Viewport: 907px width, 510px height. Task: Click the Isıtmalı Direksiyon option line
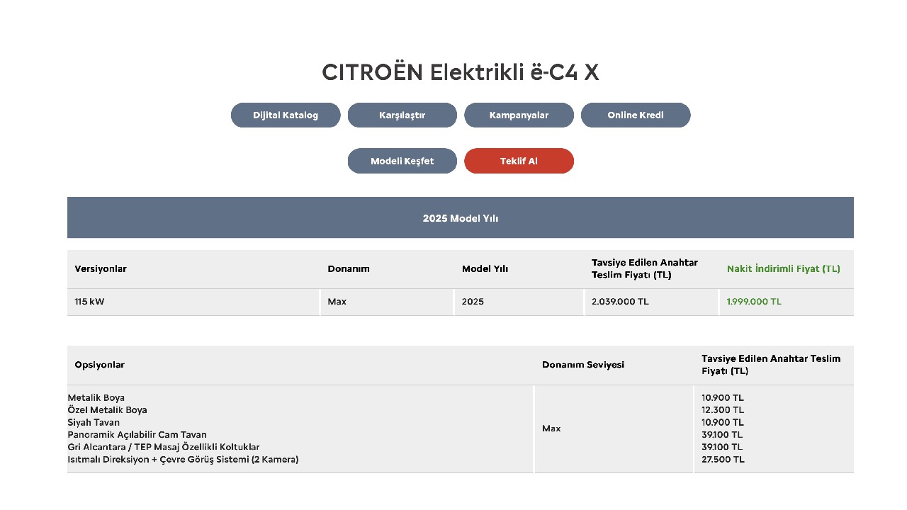point(183,460)
